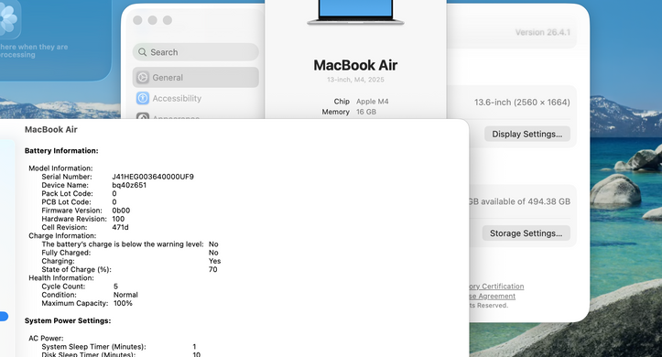Select General in the Settings sidebar
Viewport: 662px width, 357px height.
click(195, 77)
